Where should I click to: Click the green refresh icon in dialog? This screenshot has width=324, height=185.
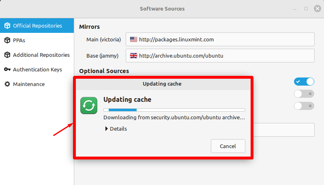coord(89,105)
